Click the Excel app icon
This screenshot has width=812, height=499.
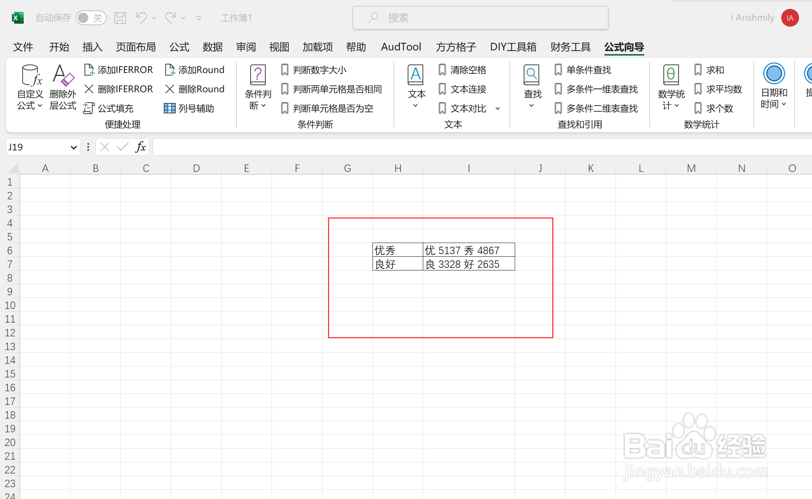pyautogui.click(x=17, y=18)
